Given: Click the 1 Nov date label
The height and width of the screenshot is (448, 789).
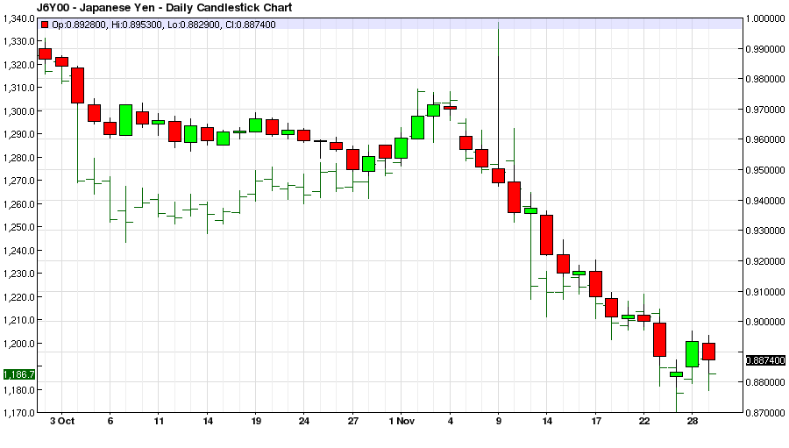Looking at the screenshot, I should tap(400, 421).
